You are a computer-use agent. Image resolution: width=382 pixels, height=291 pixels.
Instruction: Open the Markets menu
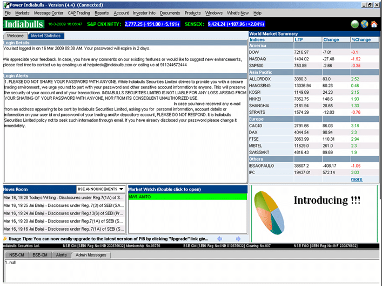pyautogui.click(x=22, y=12)
